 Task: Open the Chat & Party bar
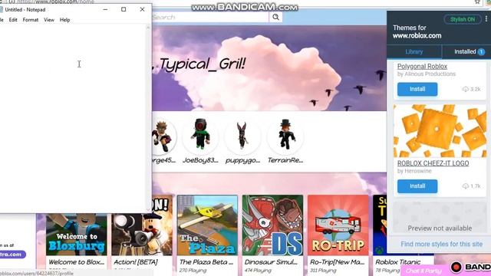coord(423,271)
